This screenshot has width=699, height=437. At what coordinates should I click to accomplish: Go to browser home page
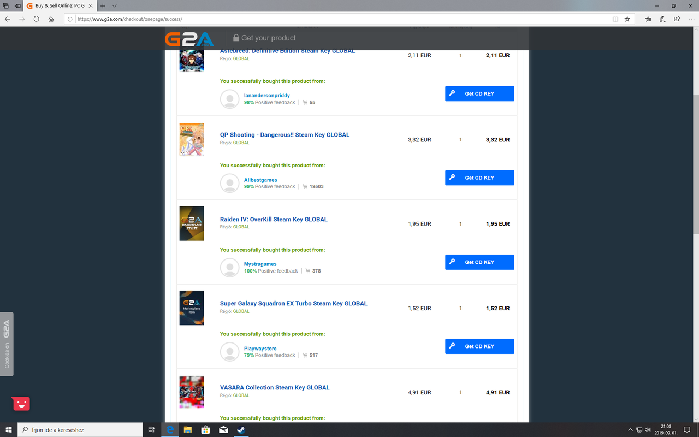[x=51, y=19]
